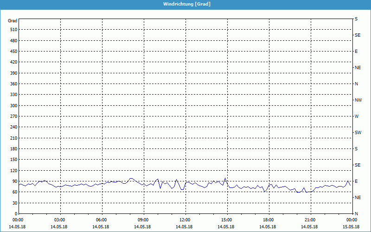Click the 270 degree y-axis label
The height and width of the screenshot is (232, 371).
point(13,116)
